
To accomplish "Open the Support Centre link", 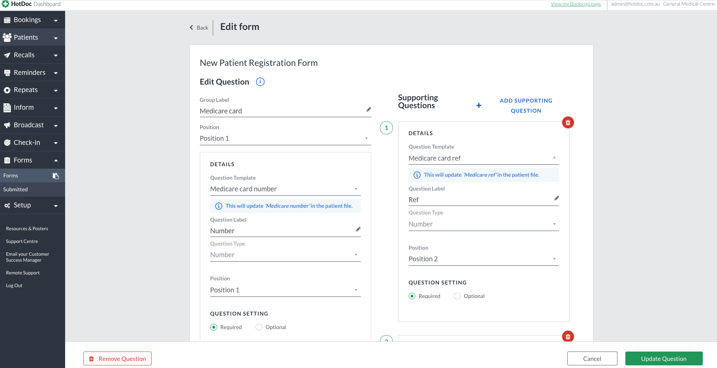I will pyautogui.click(x=22, y=241).
